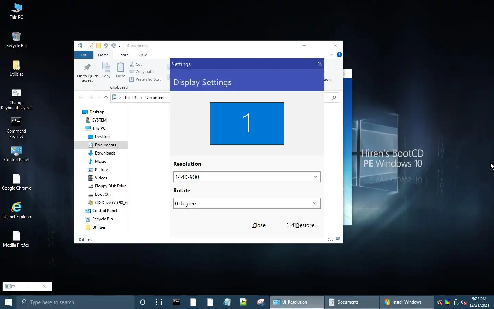This screenshot has height=309, width=494.
Task: Switch to the View ribbon tab
Action: tap(142, 55)
